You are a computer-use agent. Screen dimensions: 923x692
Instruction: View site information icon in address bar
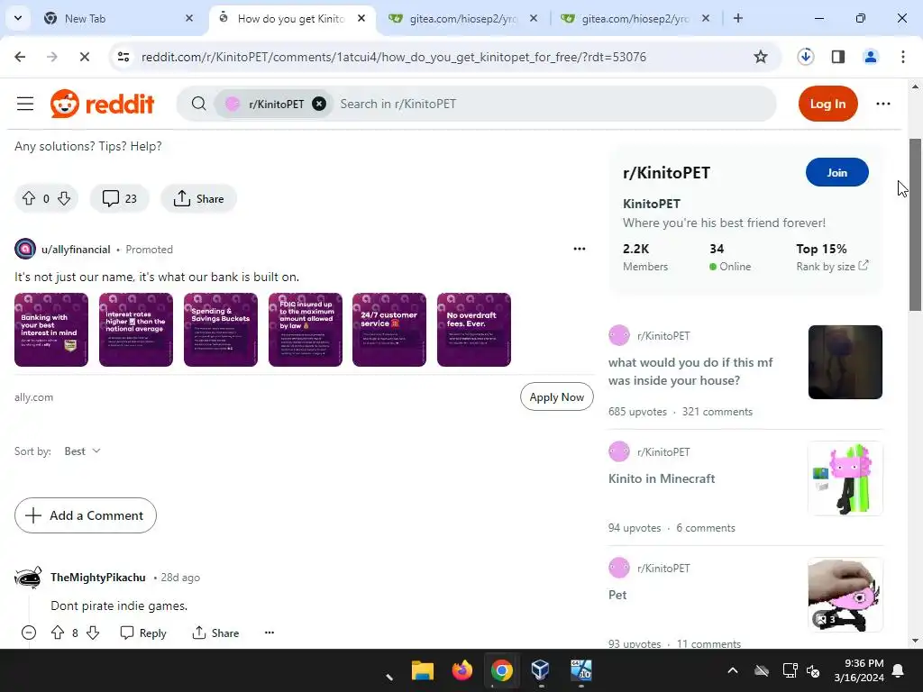[x=123, y=57]
